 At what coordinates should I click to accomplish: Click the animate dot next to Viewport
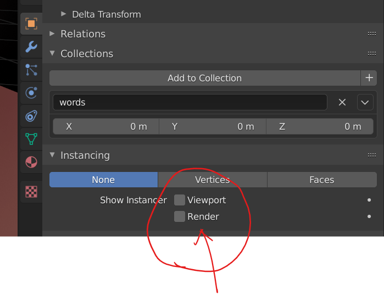pyautogui.click(x=369, y=200)
